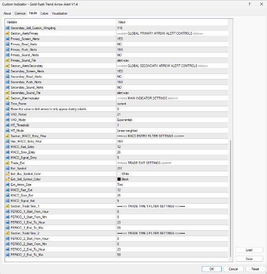This screenshot has height=274, width=267.
Task: Open the Exit_Arrow_Size Two dropdown value
Action: click(x=172, y=184)
